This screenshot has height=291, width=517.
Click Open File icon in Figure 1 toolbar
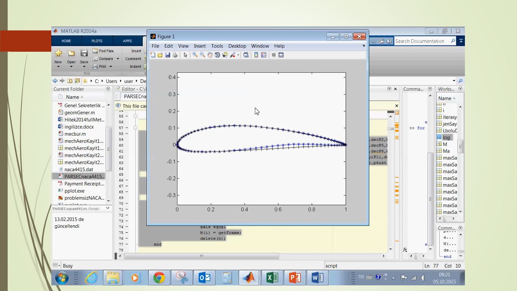click(160, 55)
